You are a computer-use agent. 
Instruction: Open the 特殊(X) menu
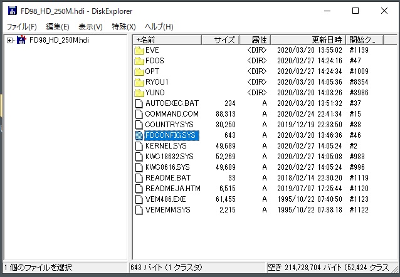(124, 26)
